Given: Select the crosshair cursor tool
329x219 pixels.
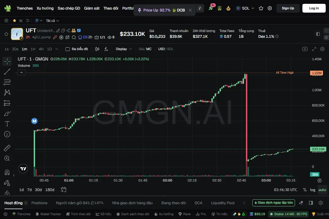Looking at the screenshot, I should tap(7, 61).
